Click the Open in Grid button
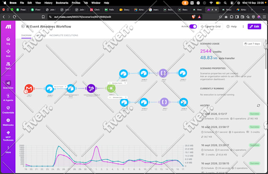This screenshot has width=268, height=174. [x=210, y=26]
